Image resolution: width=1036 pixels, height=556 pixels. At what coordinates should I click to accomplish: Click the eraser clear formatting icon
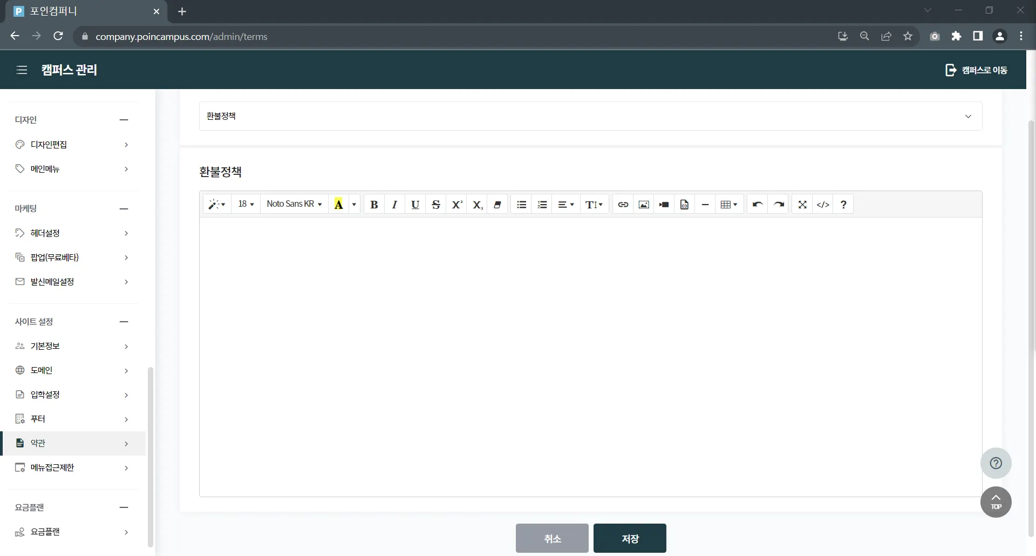pyautogui.click(x=497, y=205)
